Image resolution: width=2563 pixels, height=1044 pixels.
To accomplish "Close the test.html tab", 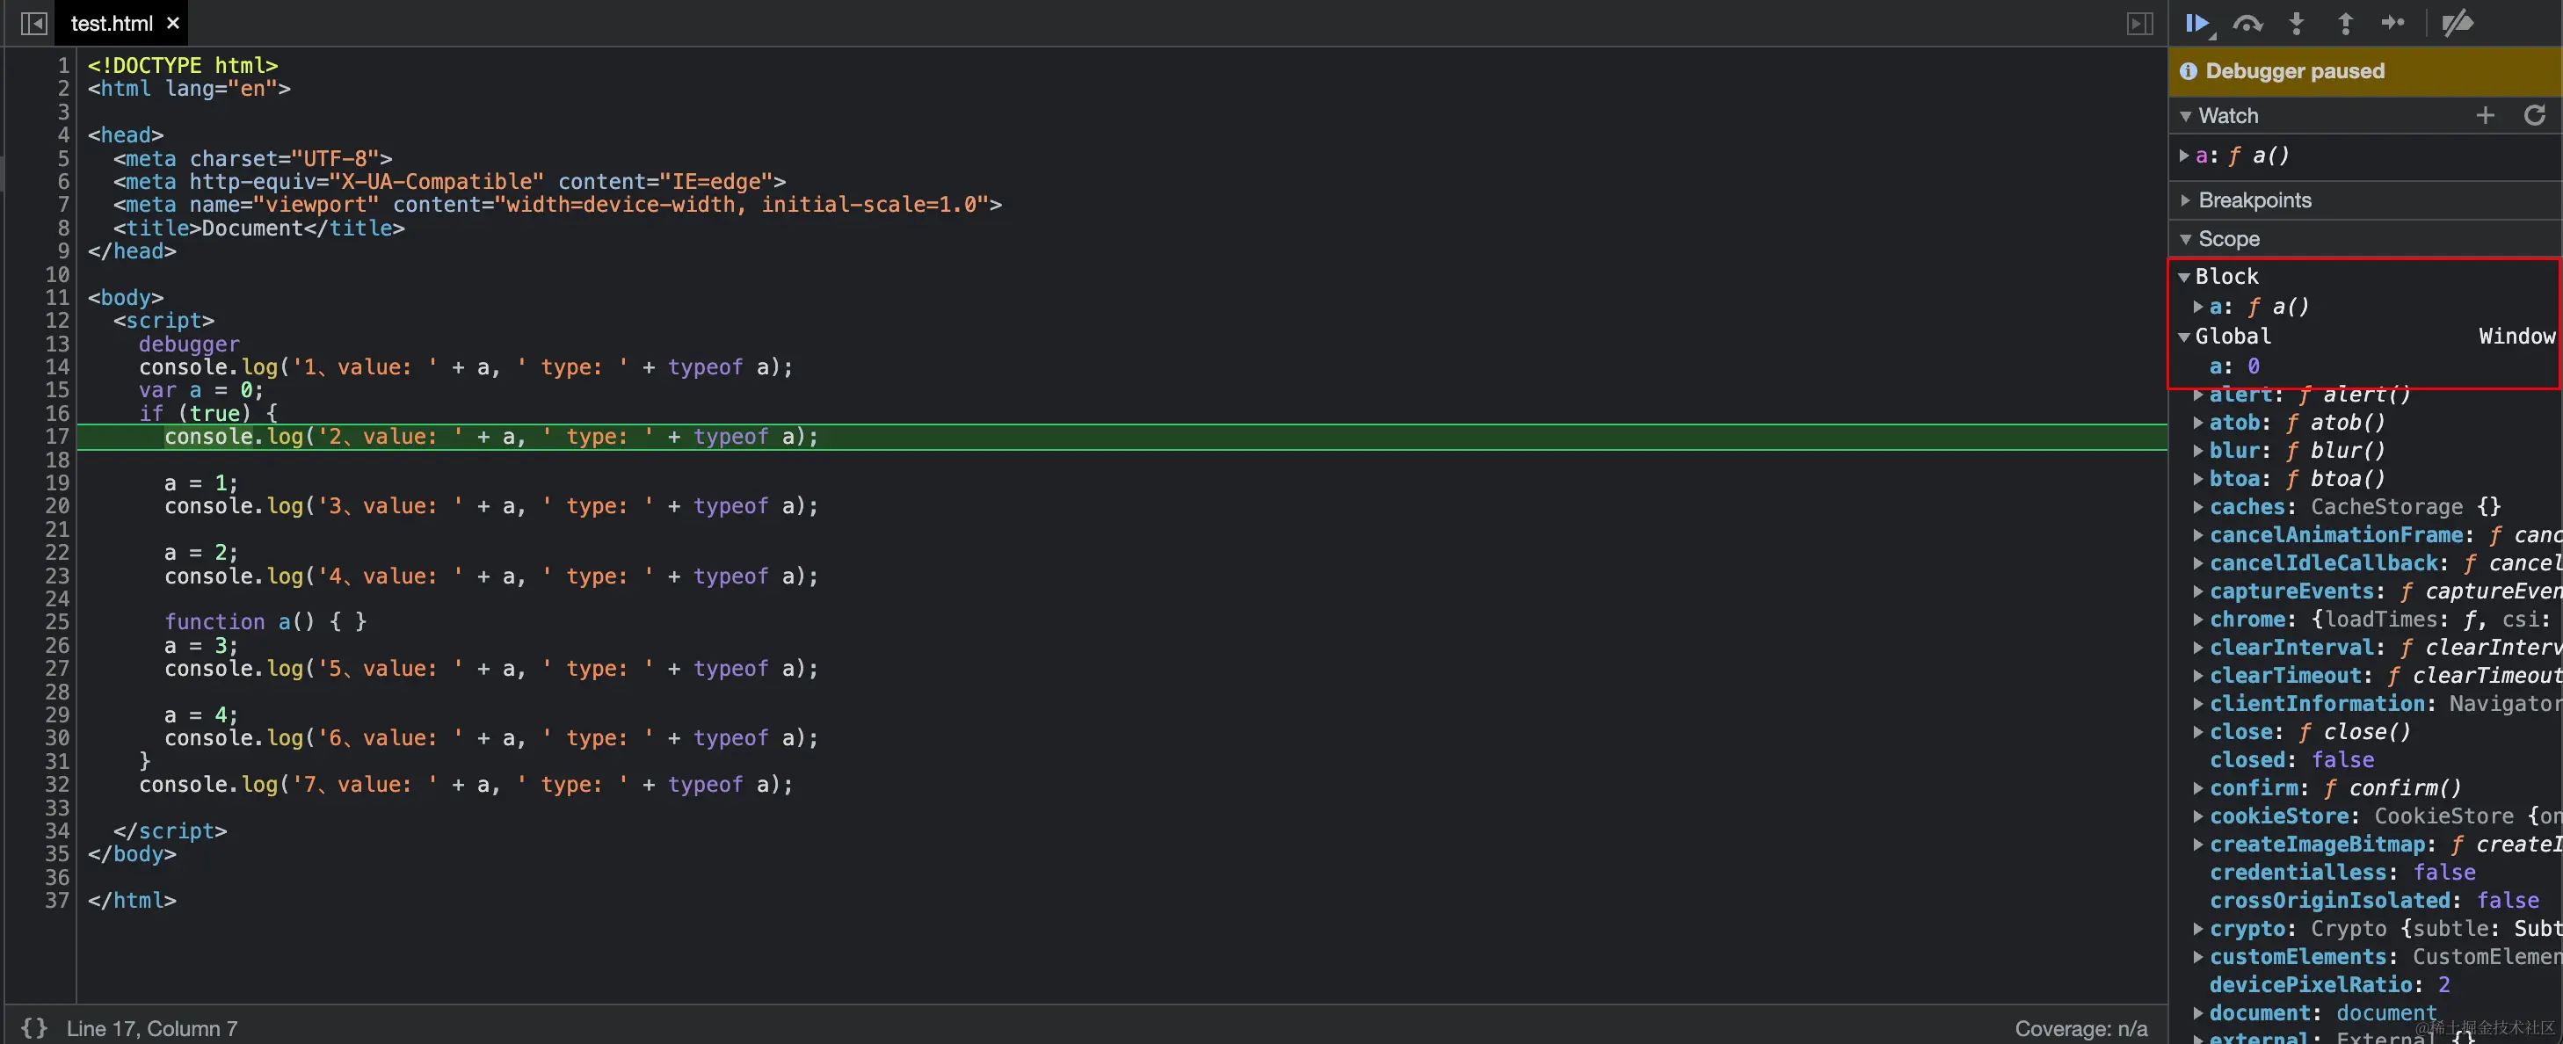I will pos(173,23).
